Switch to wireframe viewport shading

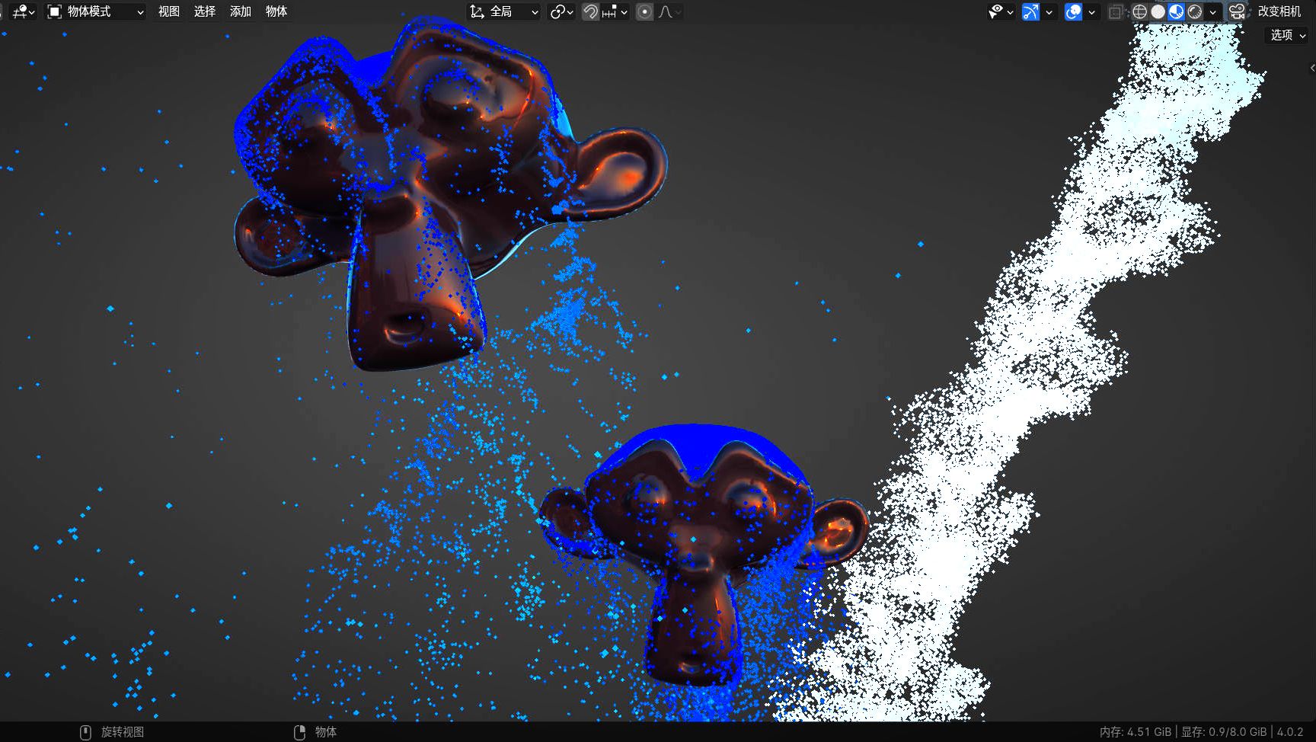pyautogui.click(x=1139, y=11)
